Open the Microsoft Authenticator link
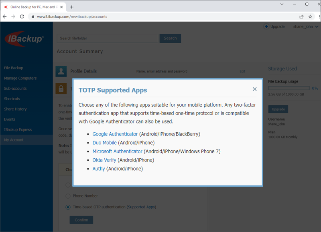The image size is (321, 232). click(117, 151)
